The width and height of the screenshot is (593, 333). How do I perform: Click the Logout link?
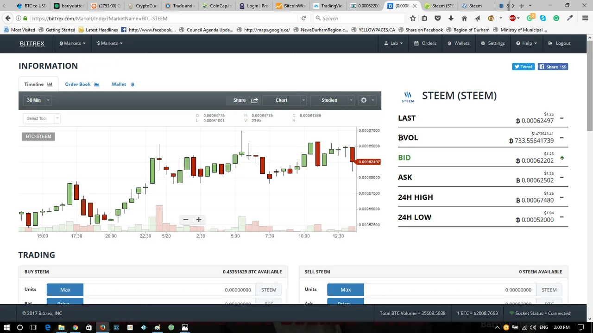pyautogui.click(x=559, y=43)
